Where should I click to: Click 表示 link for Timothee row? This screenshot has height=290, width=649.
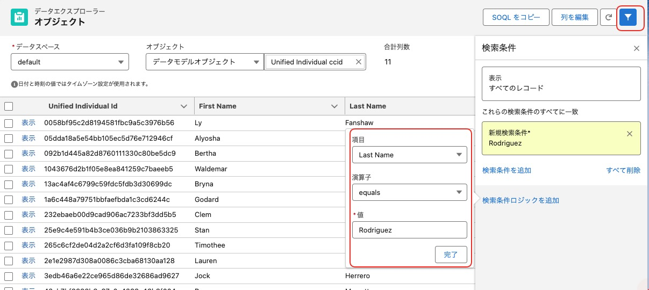[28, 245]
